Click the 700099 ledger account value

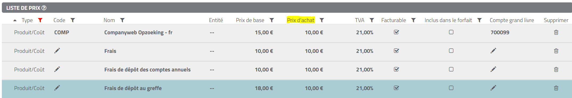(x=500, y=32)
